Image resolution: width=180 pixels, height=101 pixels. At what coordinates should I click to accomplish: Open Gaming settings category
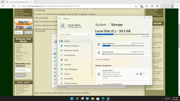[75, 74]
